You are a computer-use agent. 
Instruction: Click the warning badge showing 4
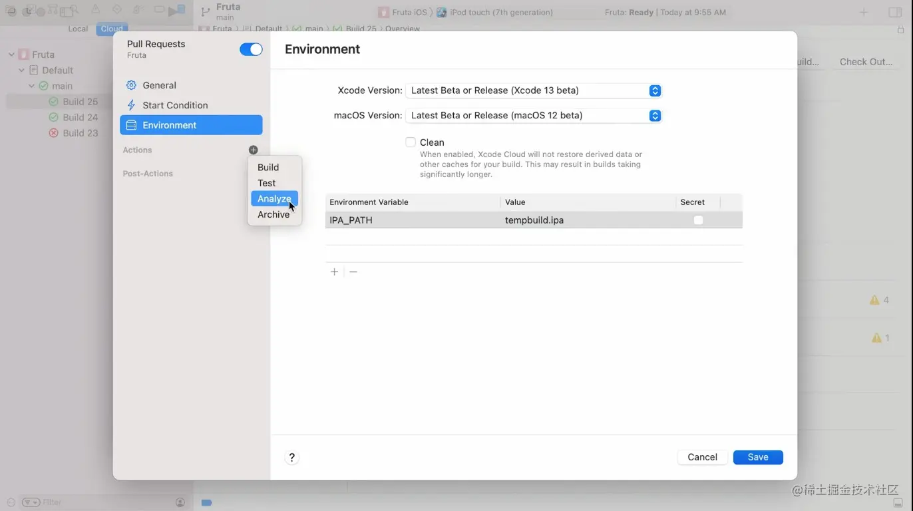[879, 300]
